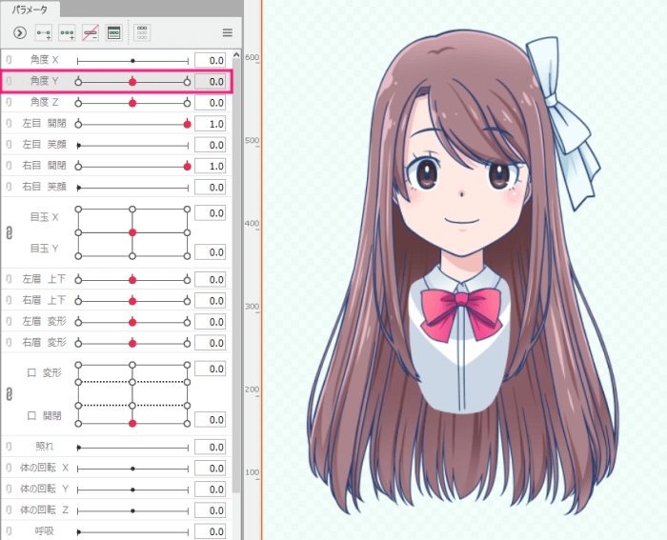This screenshot has width=667, height=540.
Task: Click center red point of 目玉 grid
Action: pos(132,232)
